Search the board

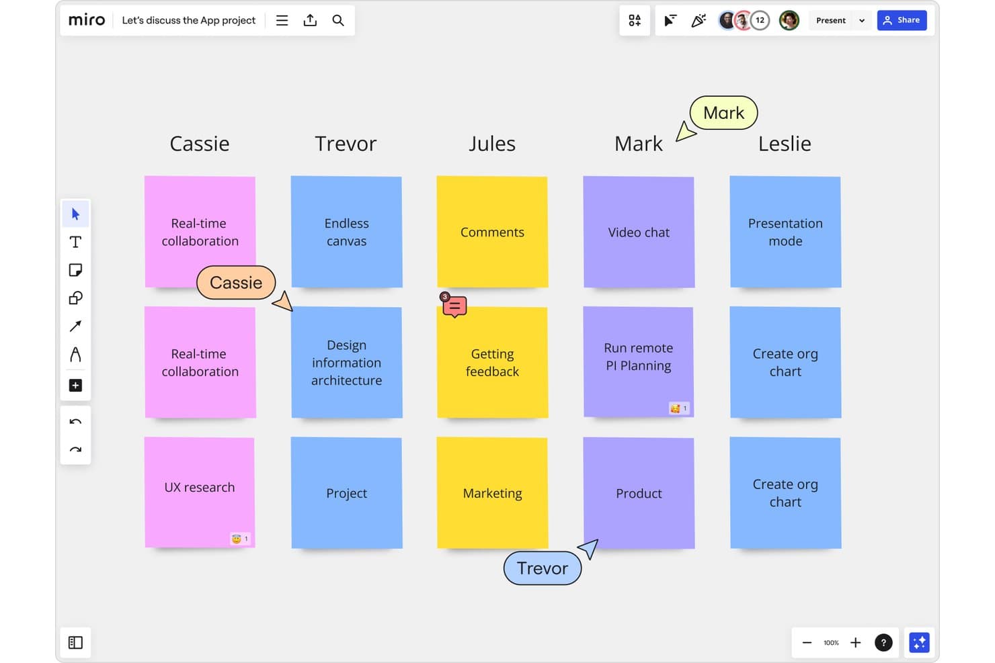click(x=338, y=20)
